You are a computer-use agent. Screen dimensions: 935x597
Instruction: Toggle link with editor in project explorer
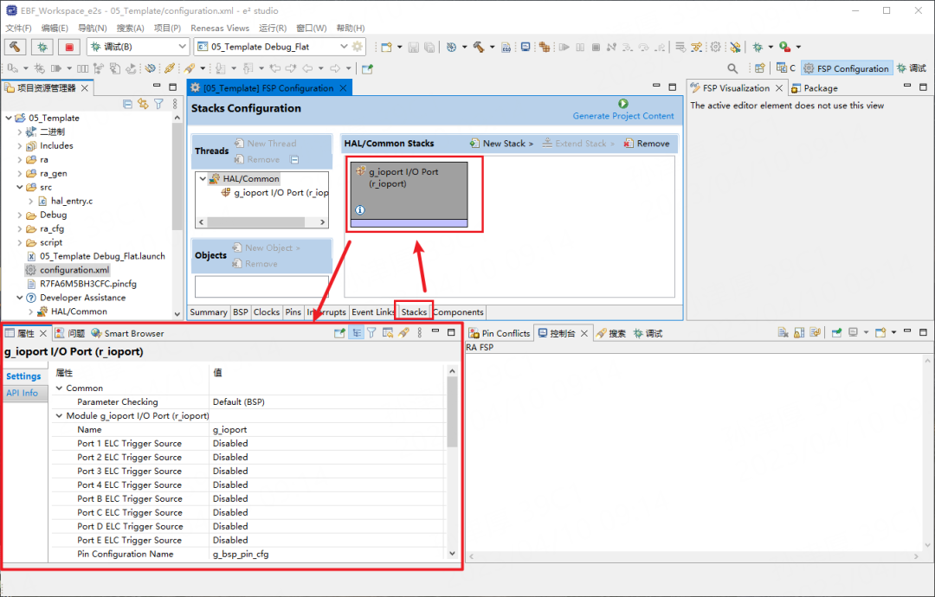[x=143, y=104]
